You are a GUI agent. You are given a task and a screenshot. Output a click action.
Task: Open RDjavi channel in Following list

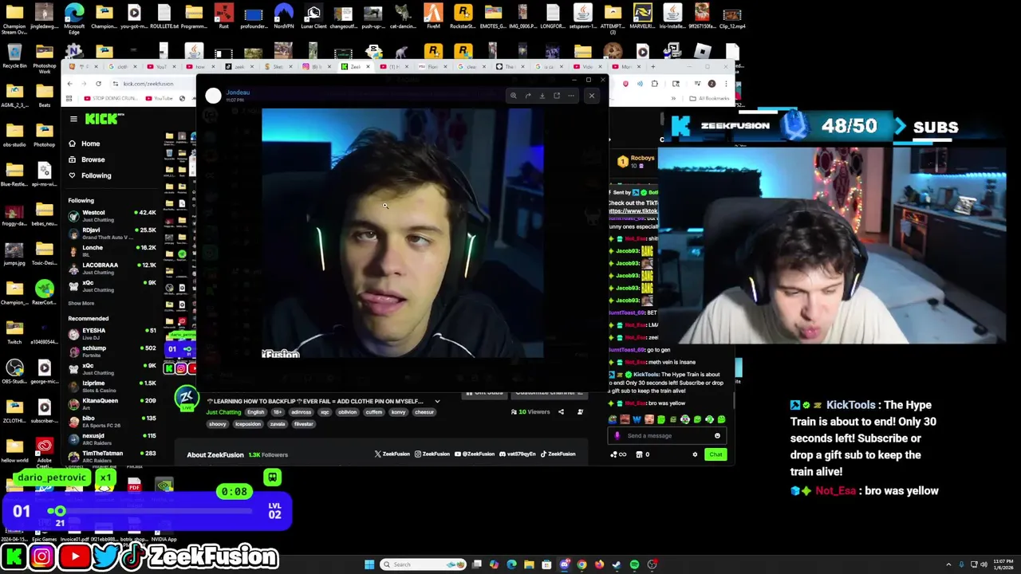112,233
